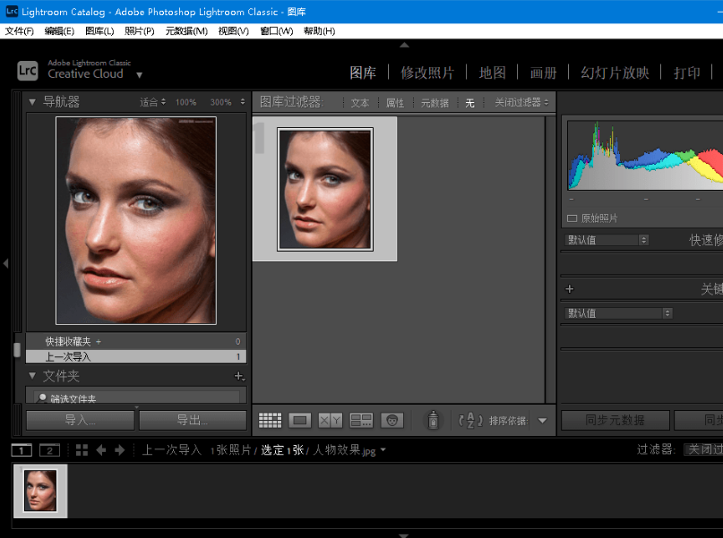Select the 人物效果.jpg thumbnail in filmstrip
Viewport: 723px width, 538px height.
pyautogui.click(x=40, y=491)
